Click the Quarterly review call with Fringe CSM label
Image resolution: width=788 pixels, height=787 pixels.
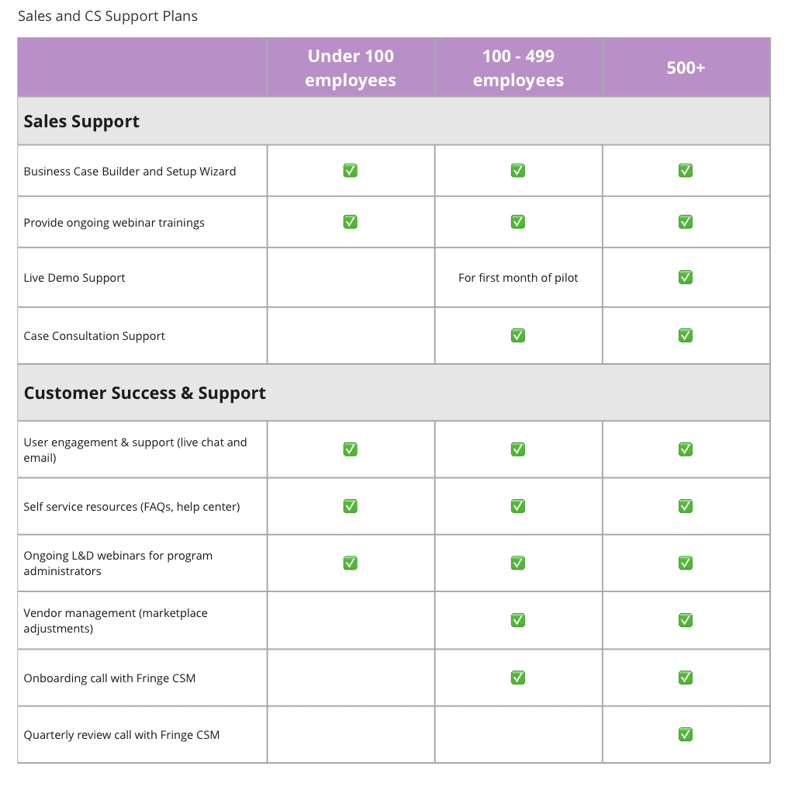click(x=122, y=735)
